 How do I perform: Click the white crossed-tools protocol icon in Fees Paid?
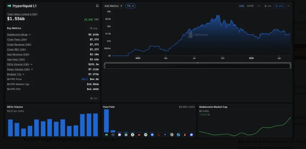132,135
